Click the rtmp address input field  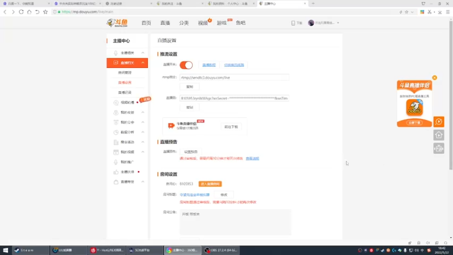point(234,78)
